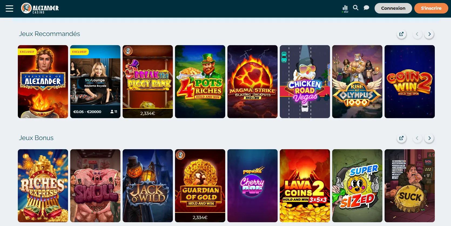Show next Jeux Bonus games arrow

pos(429,138)
